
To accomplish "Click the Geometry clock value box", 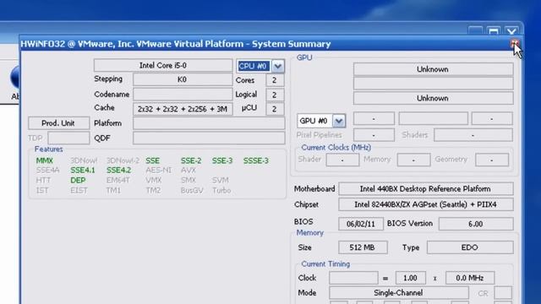I will 492,160.
